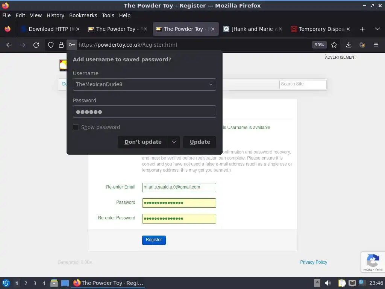Open the downloads panel

(349, 45)
